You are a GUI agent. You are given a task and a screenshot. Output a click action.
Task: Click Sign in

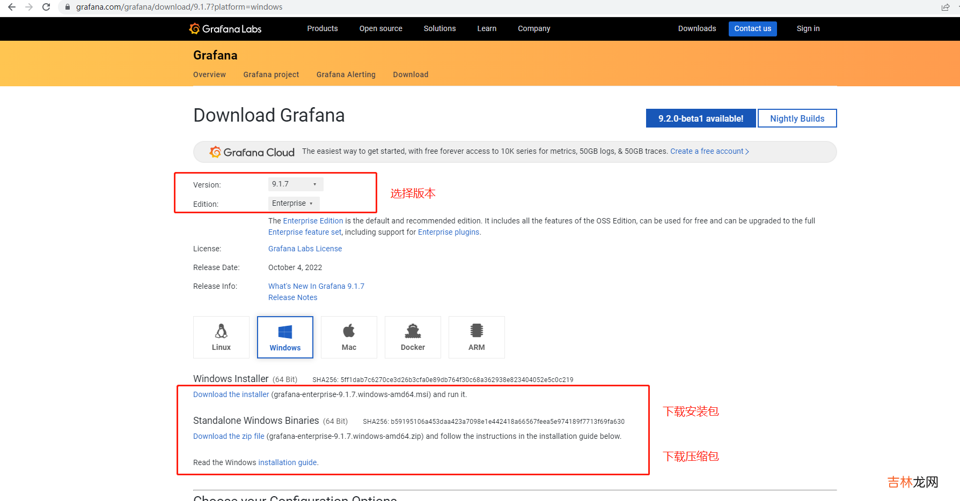(808, 28)
